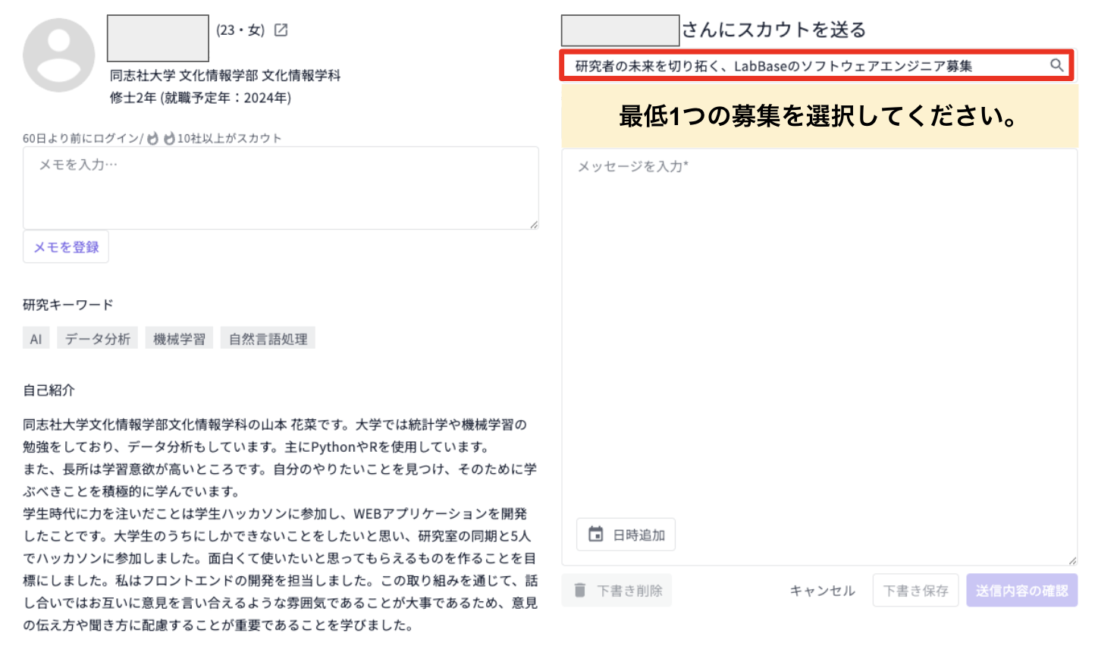Toggle the 自然言語処理 keyword tag
Screen dimensions: 1095x652
[x=268, y=337]
